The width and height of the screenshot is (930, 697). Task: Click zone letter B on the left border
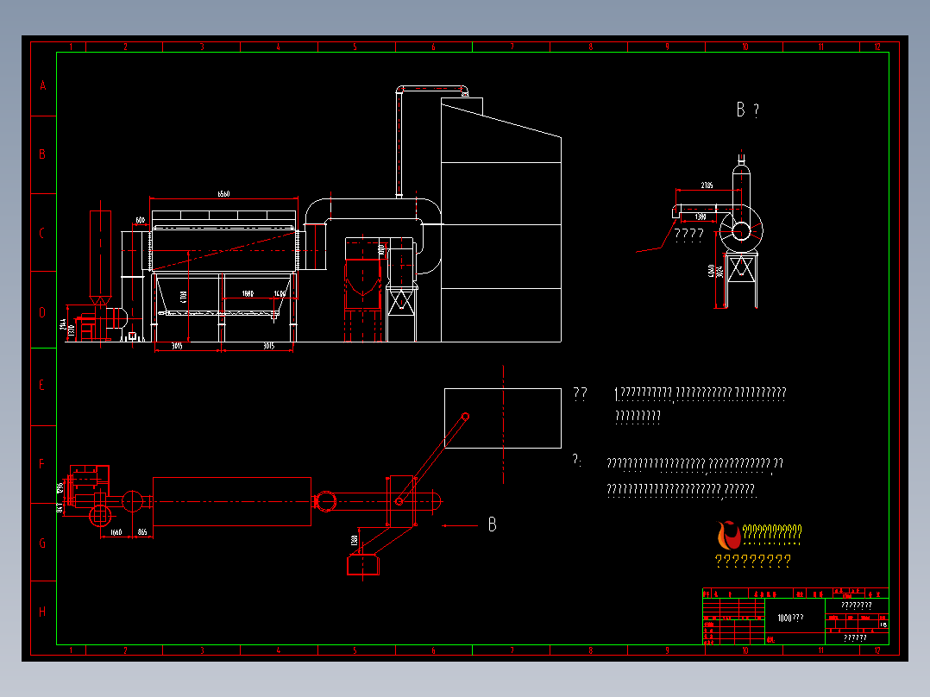coord(42,154)
